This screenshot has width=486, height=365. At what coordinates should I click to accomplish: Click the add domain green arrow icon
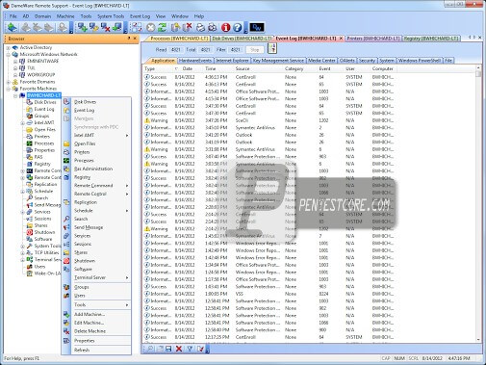point(12,28)
